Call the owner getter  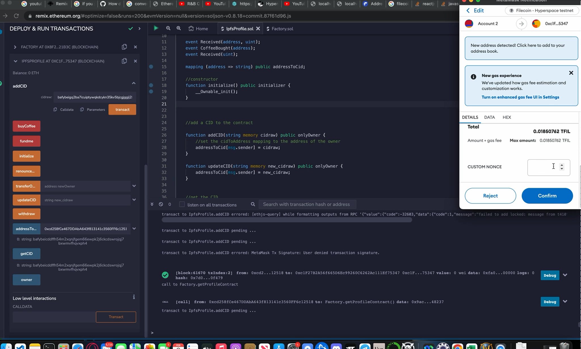tap(26, 280)
